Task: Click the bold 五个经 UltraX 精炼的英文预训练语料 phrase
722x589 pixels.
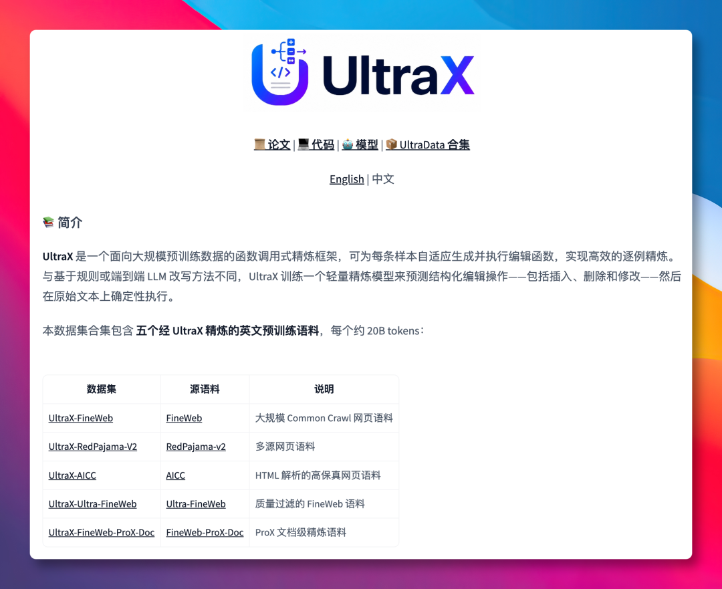Action: click(227, 331)
